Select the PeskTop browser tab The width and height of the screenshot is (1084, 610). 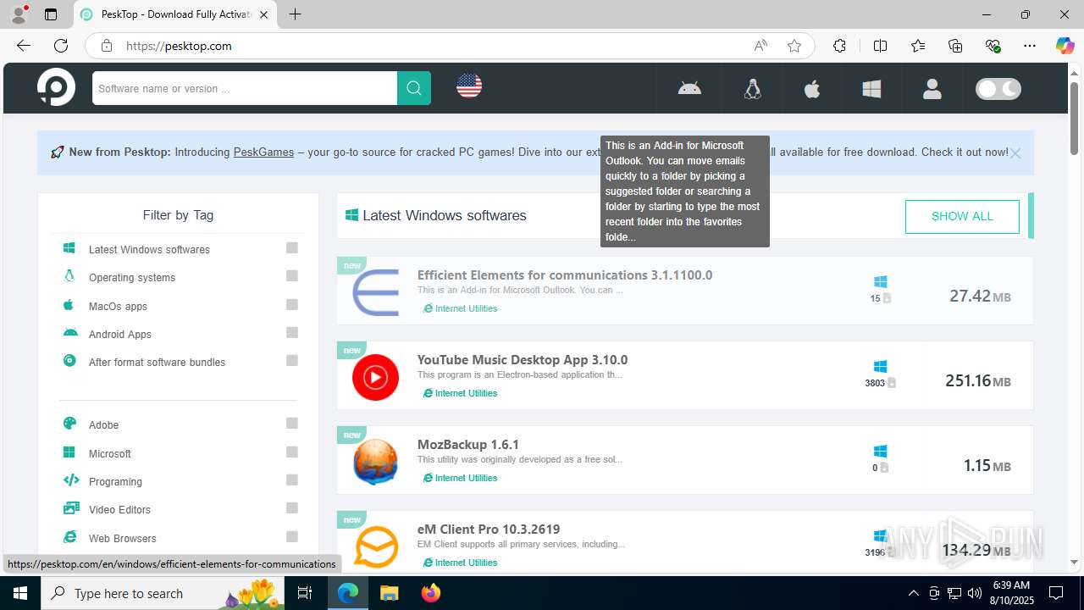[x=176, y=14]
